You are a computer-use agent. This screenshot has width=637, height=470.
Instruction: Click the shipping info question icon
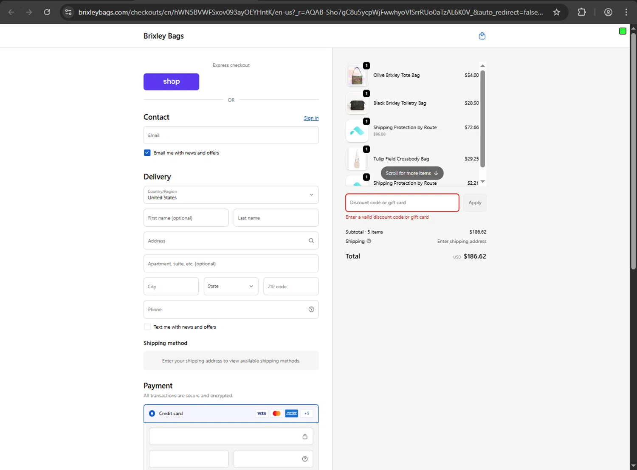(369, 241)
